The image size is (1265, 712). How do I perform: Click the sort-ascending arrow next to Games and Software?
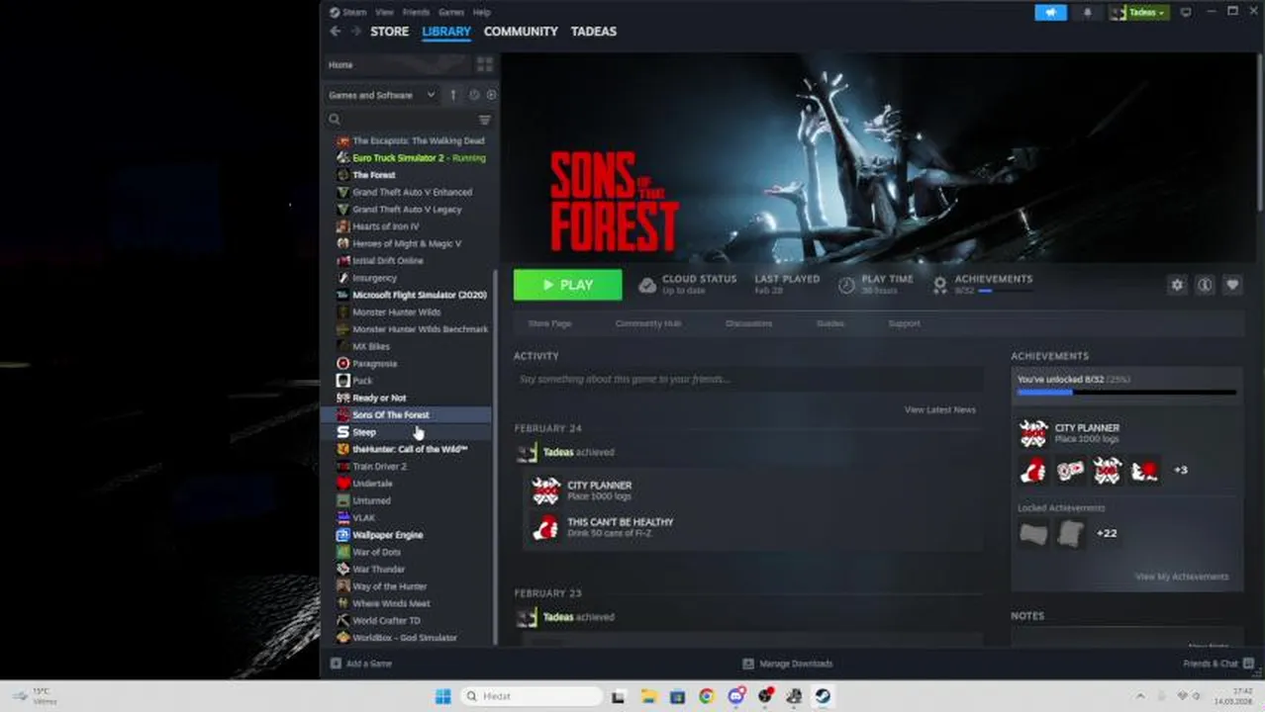(453, 95)
